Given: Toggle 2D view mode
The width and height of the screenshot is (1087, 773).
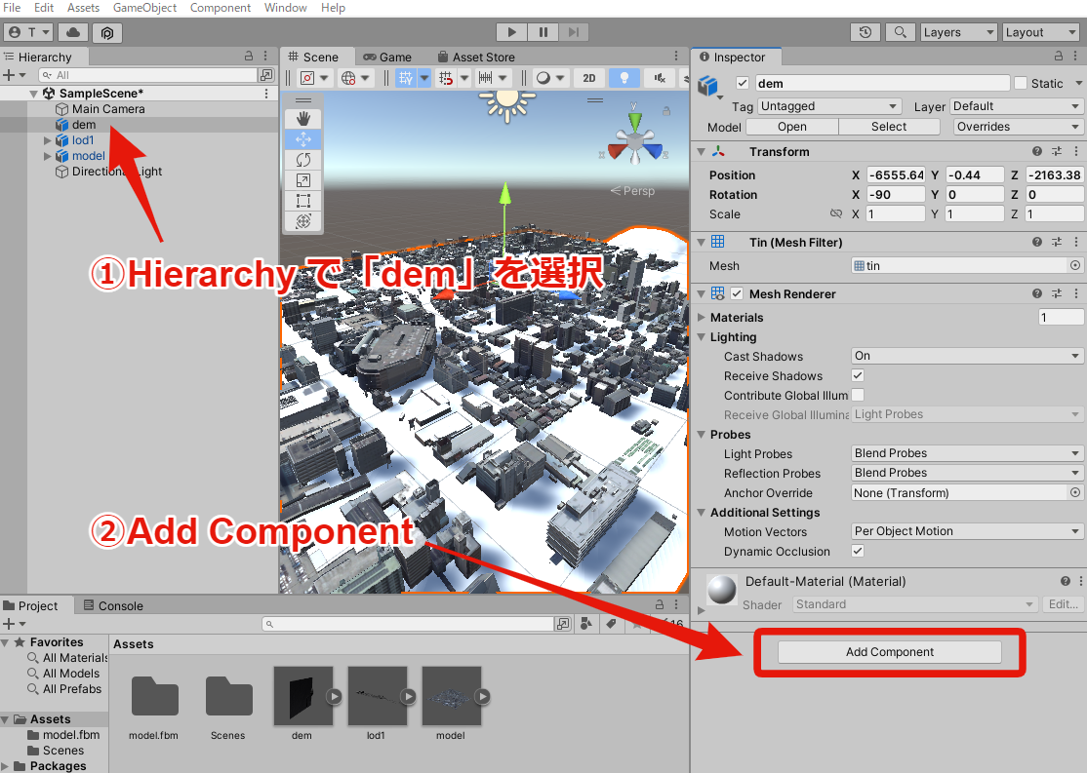Looking at the screenshot, I should (589, 78).
